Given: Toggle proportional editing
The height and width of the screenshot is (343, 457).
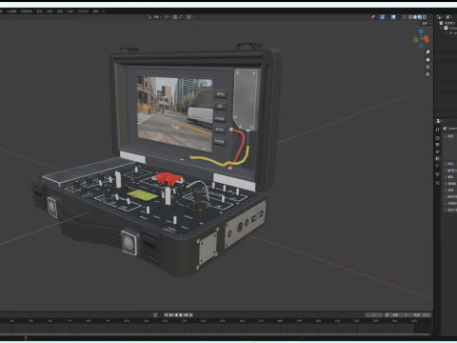Looking at the screenshot, I should [189, 17].
